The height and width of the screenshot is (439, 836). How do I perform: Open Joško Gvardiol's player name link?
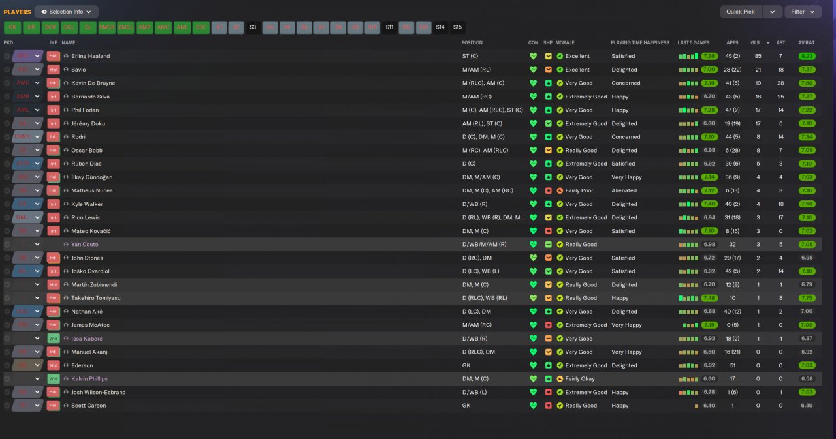pos(90,271)
